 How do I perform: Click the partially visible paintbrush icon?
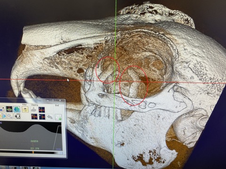tap(2, 109)
